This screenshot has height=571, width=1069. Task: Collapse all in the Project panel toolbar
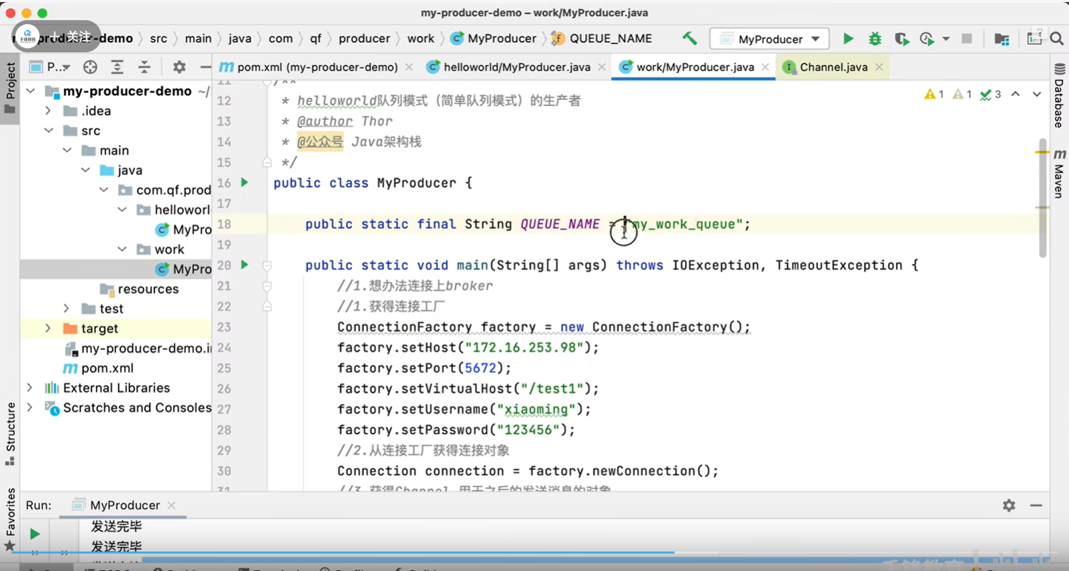pos(144,67)
